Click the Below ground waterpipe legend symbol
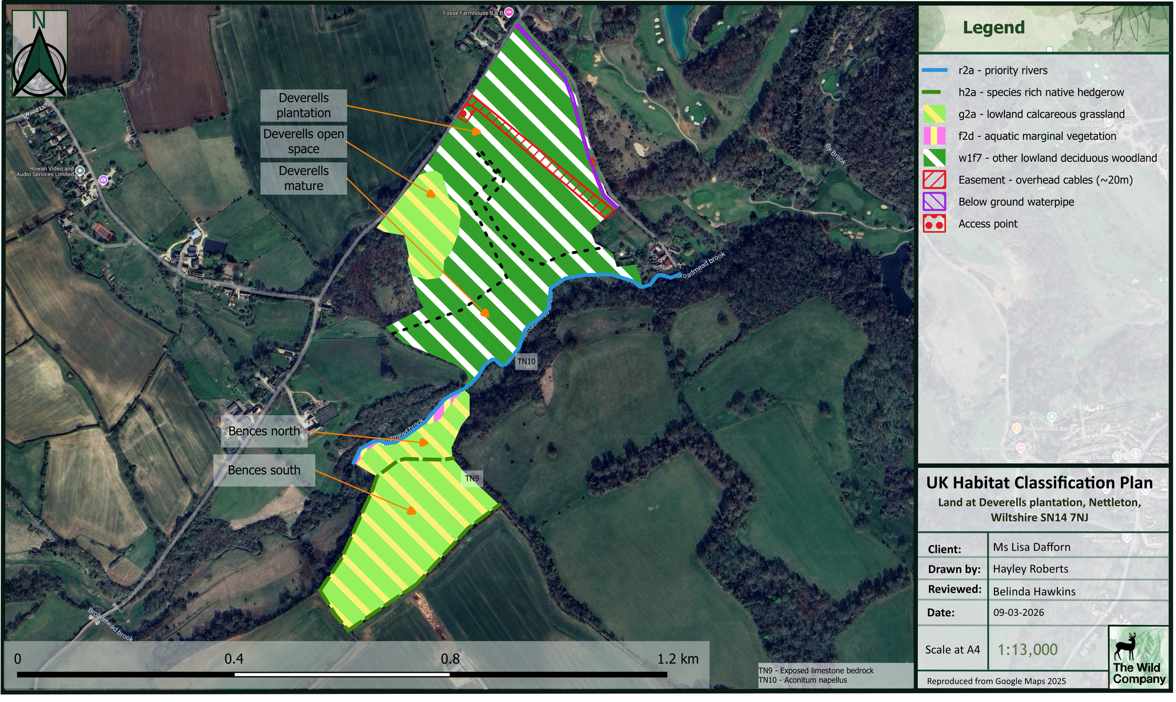 935,202
